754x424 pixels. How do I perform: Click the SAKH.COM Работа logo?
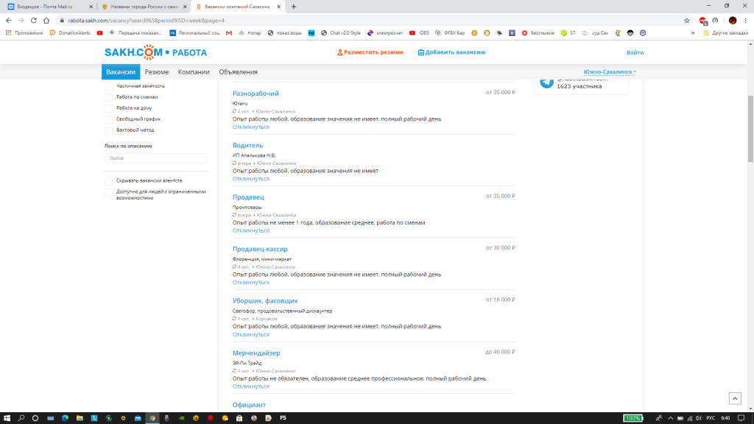pyautogui.click(x=155, y=52)
